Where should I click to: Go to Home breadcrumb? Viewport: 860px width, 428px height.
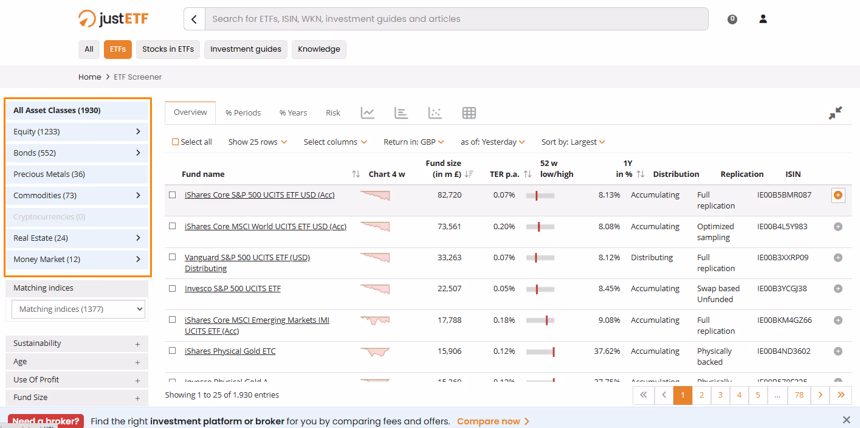point(90,77)
